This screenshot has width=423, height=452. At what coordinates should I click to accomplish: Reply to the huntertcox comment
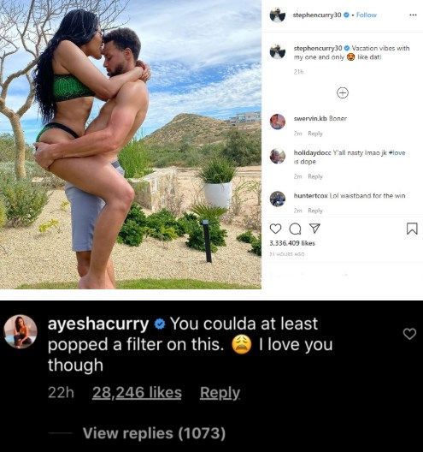click(315, 211)
